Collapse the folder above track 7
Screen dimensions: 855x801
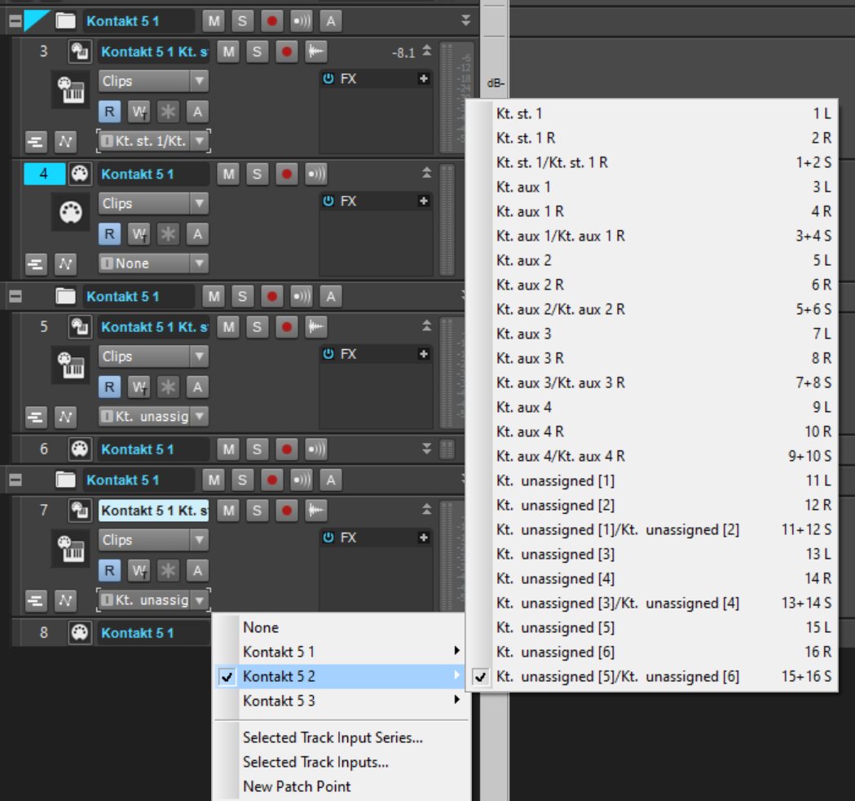(15, 480)
